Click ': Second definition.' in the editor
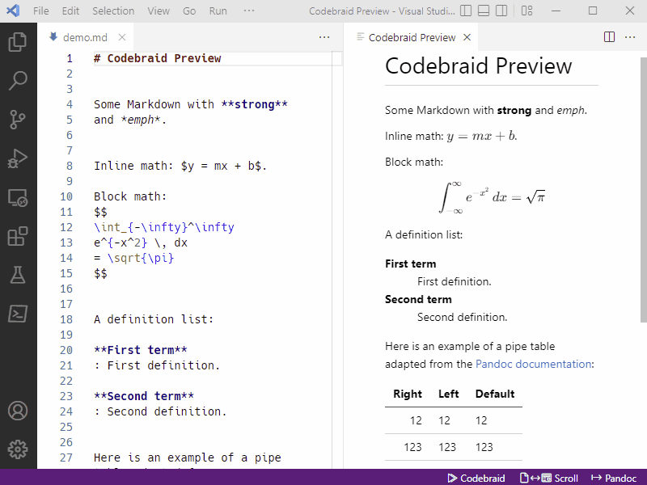The height and width of the screenshot is (485, 647). click(160, 411)
